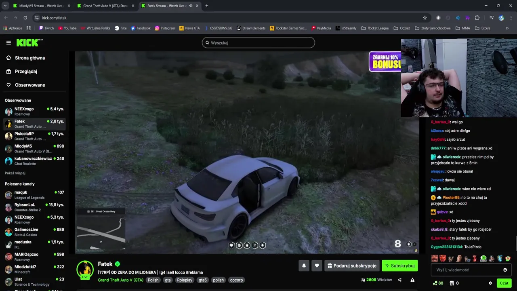Click the channel points 80 icon
This screenshot has height=291, width=517.
(438, 283)
